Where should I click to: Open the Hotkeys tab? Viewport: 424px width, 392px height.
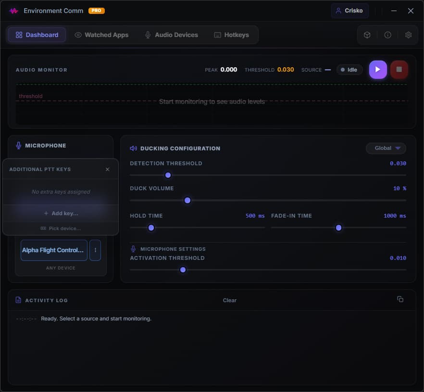pyautogui.click(x=232, y=35)
